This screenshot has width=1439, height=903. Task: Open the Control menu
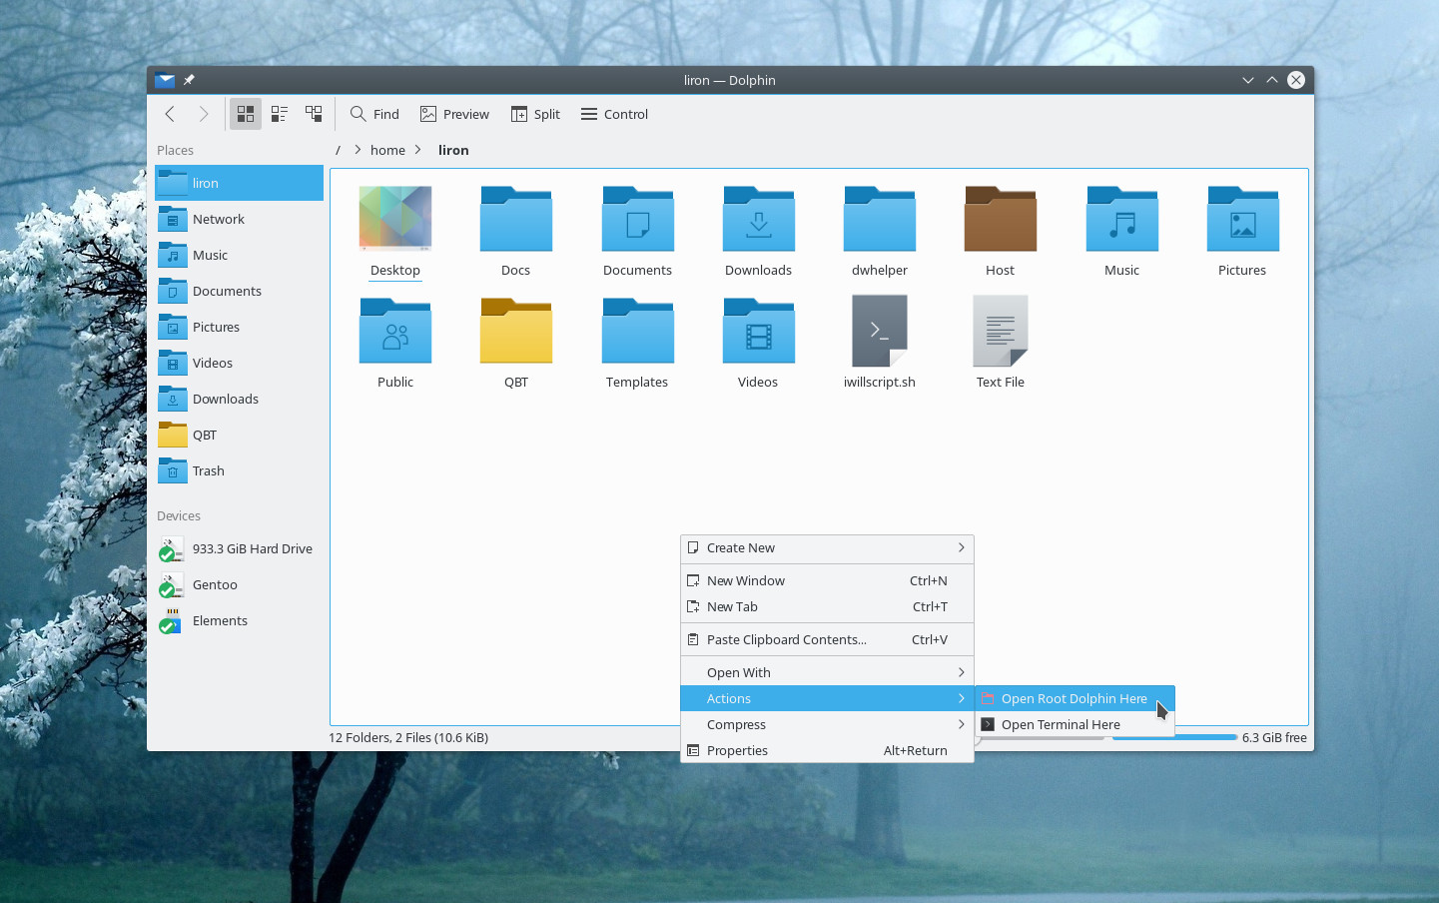click(x=613, y=113)
